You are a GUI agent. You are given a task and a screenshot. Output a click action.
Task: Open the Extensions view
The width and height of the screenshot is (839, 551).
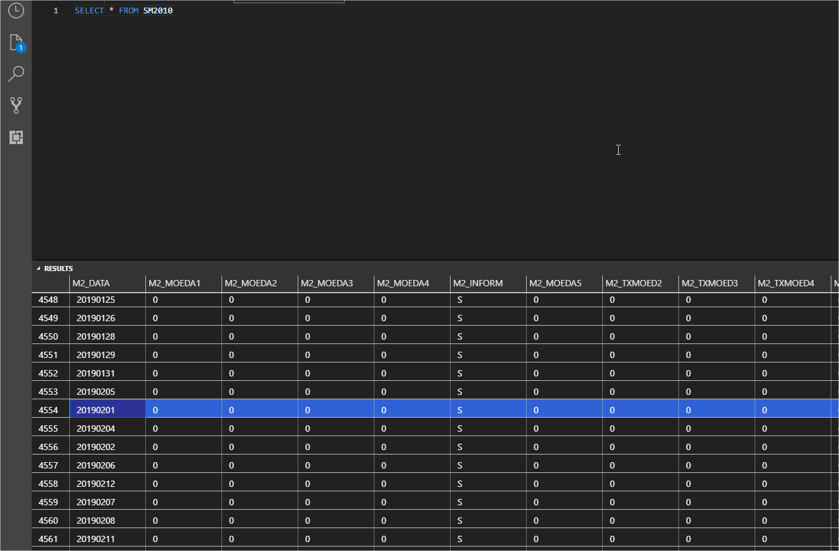tap(16, 137)
